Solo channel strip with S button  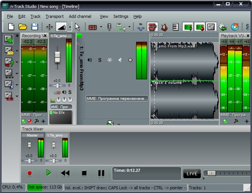pos(70,92)
